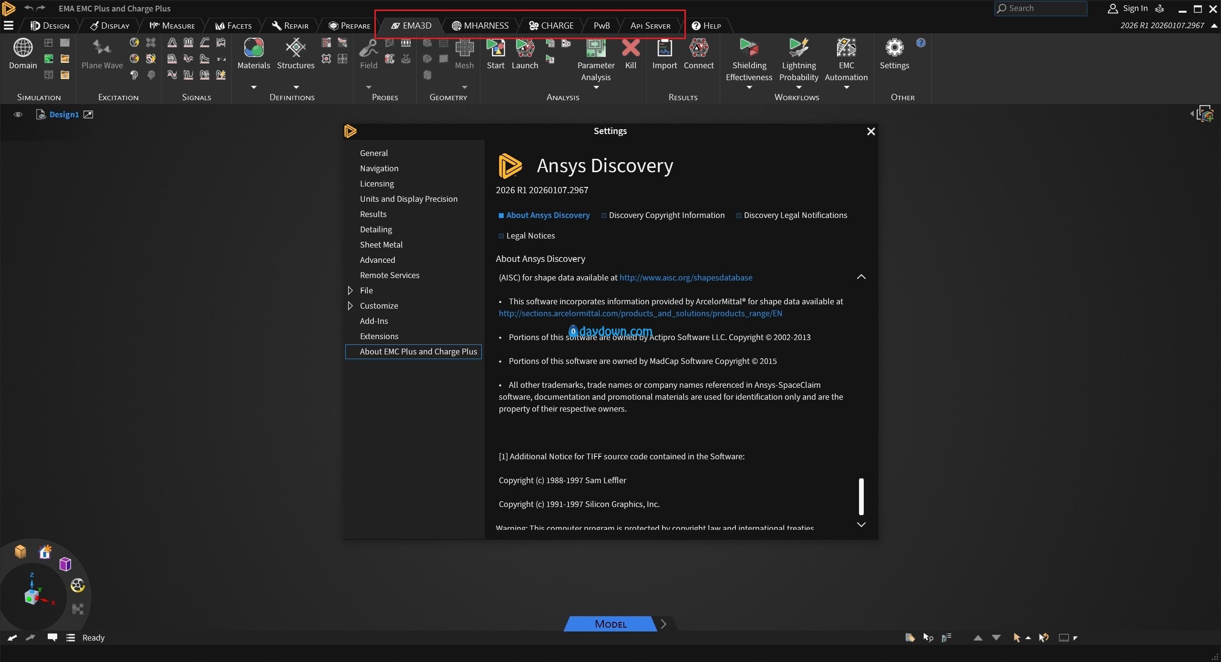Expand the Customize settings tree item
The image size is (1221, 662).
(350, 306)
